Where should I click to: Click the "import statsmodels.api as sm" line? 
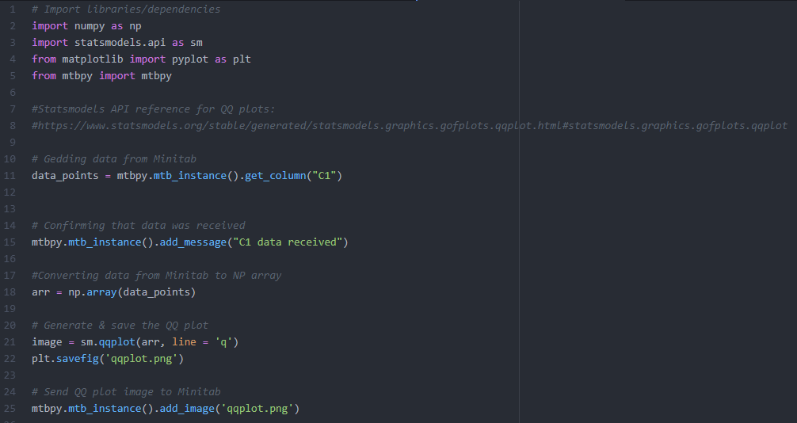pyautogui.click(x=116, y=43)
